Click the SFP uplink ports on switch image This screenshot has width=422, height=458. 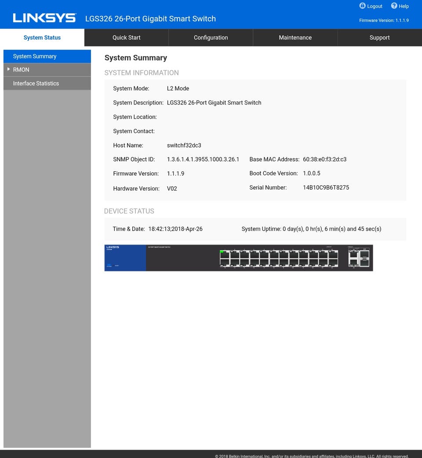coord(364,258)
